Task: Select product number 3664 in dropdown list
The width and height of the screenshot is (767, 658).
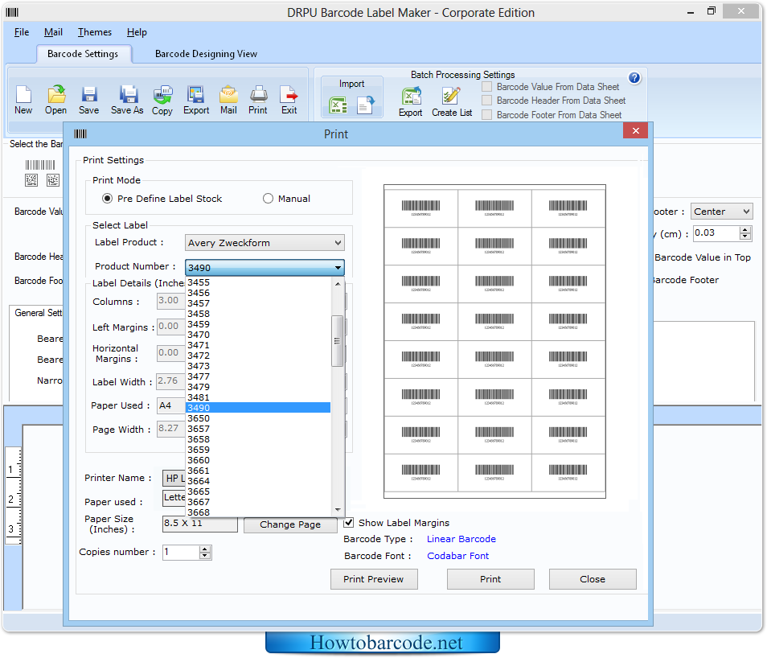Action: point(258,481)
